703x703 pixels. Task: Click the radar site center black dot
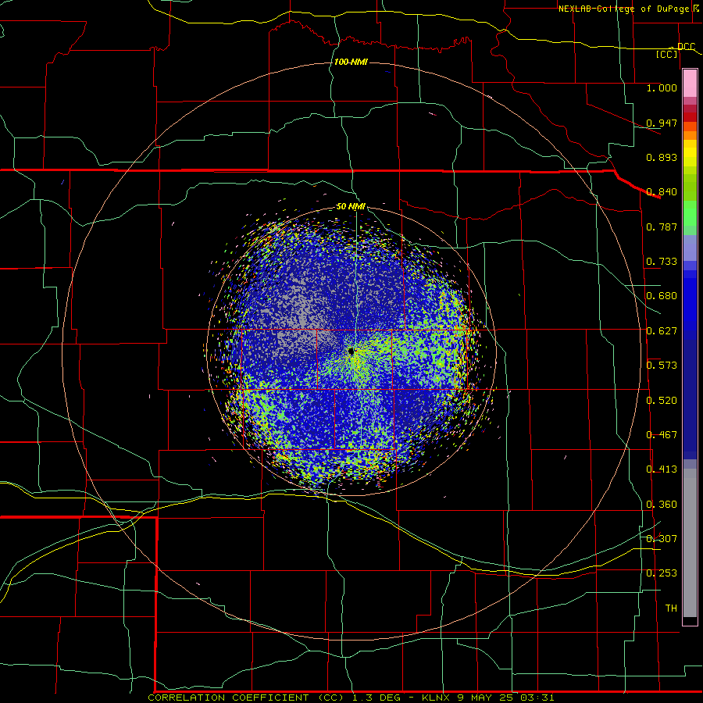(351, 351)
